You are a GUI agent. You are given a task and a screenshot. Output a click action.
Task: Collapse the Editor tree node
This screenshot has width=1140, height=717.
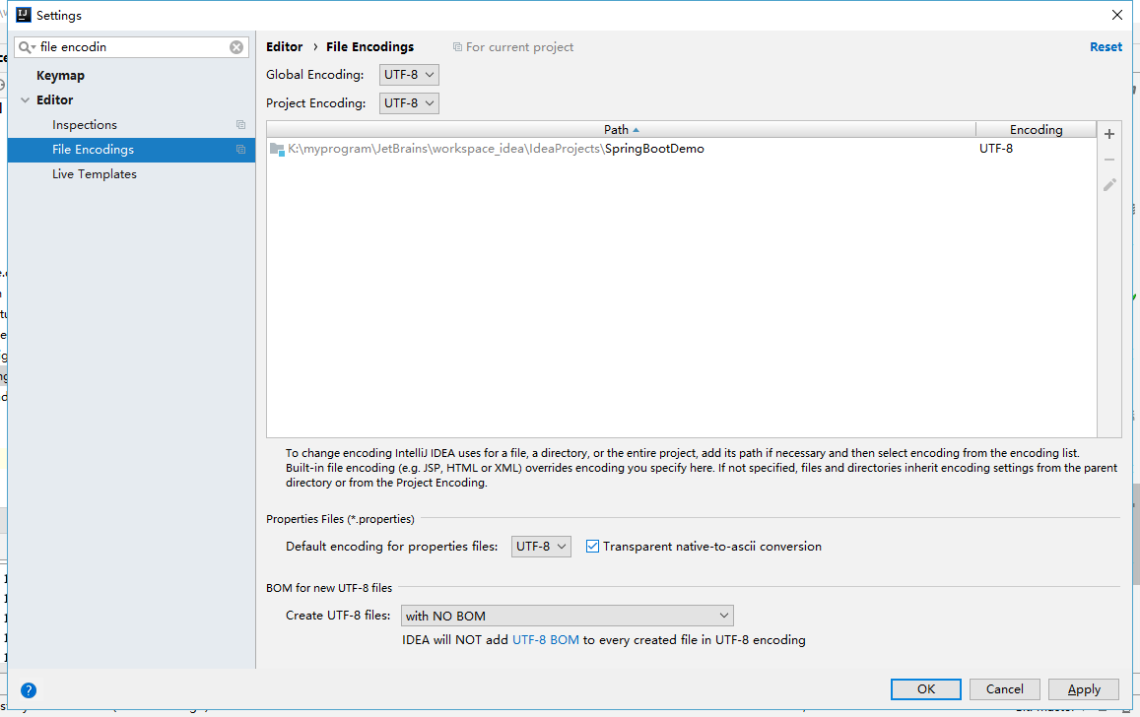pos(26,100)
